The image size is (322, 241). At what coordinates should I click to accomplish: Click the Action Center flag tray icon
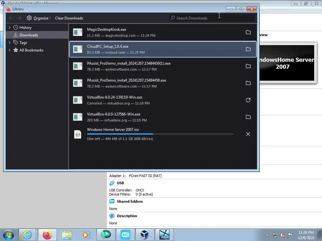290,235
